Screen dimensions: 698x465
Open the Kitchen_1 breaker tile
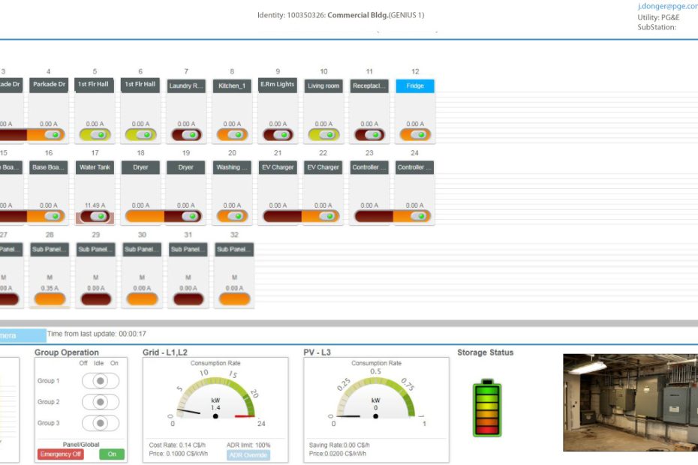click(x=231, y=85)
